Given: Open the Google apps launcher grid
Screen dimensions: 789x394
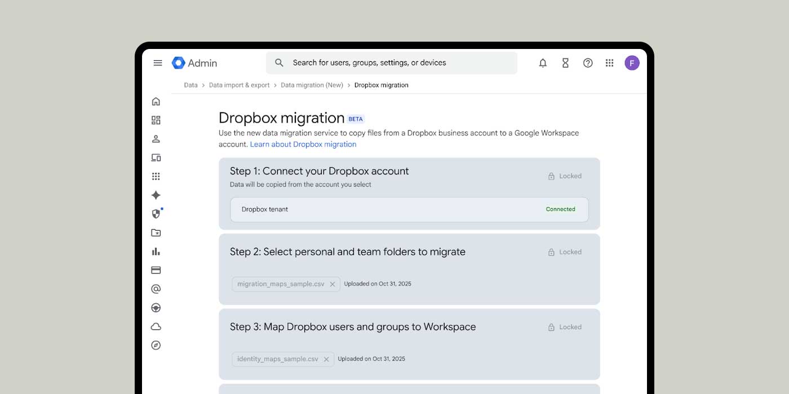Looking at the screenshot, I should tap(609, 62).
